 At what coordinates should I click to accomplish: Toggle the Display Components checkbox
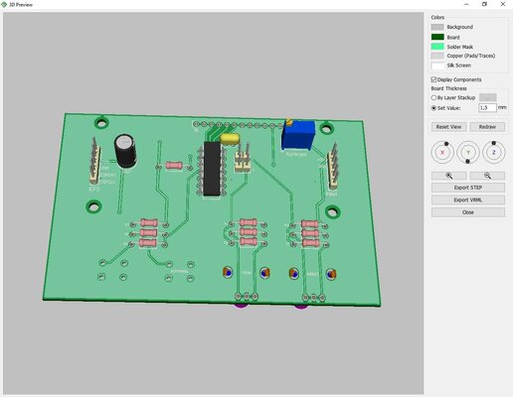433,79
